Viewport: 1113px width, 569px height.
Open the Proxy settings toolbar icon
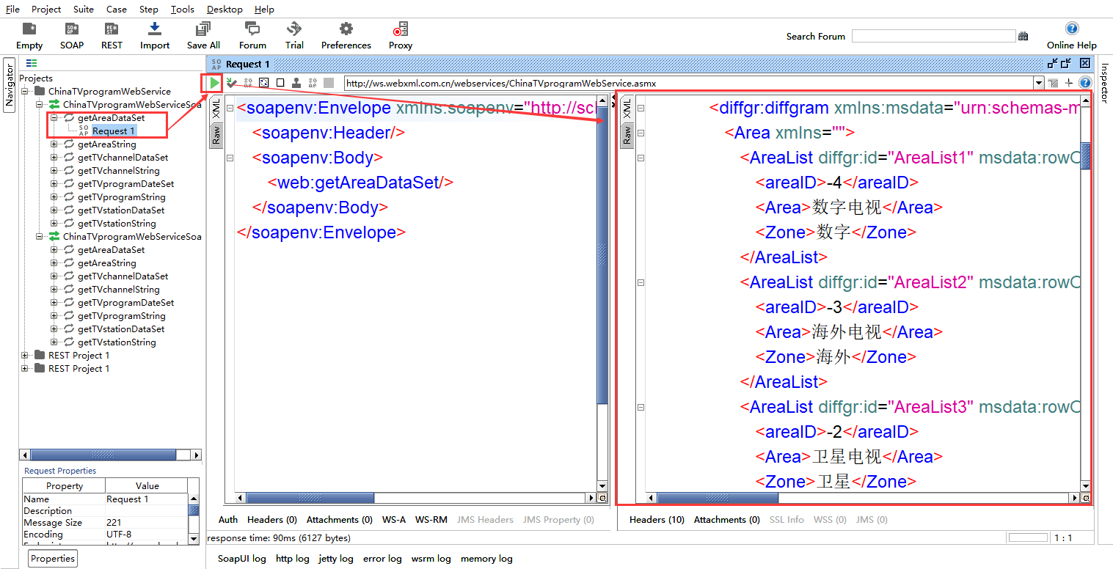click(401, 29)
